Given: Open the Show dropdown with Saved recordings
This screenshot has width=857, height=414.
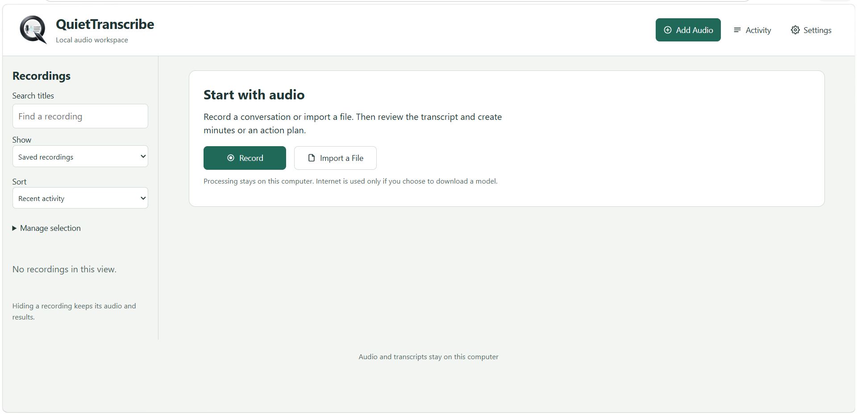Looking at the screenshot, I should coord(80,156).
